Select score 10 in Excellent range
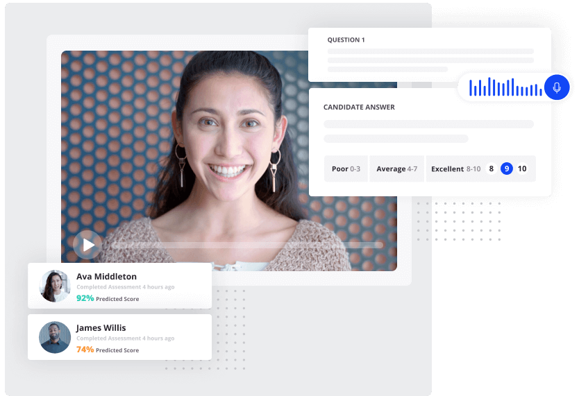 click(522, 169)
